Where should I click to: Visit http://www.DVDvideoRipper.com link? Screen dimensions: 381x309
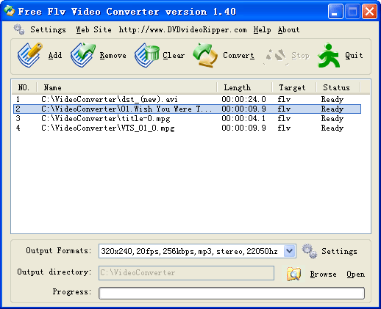point(182,30)
